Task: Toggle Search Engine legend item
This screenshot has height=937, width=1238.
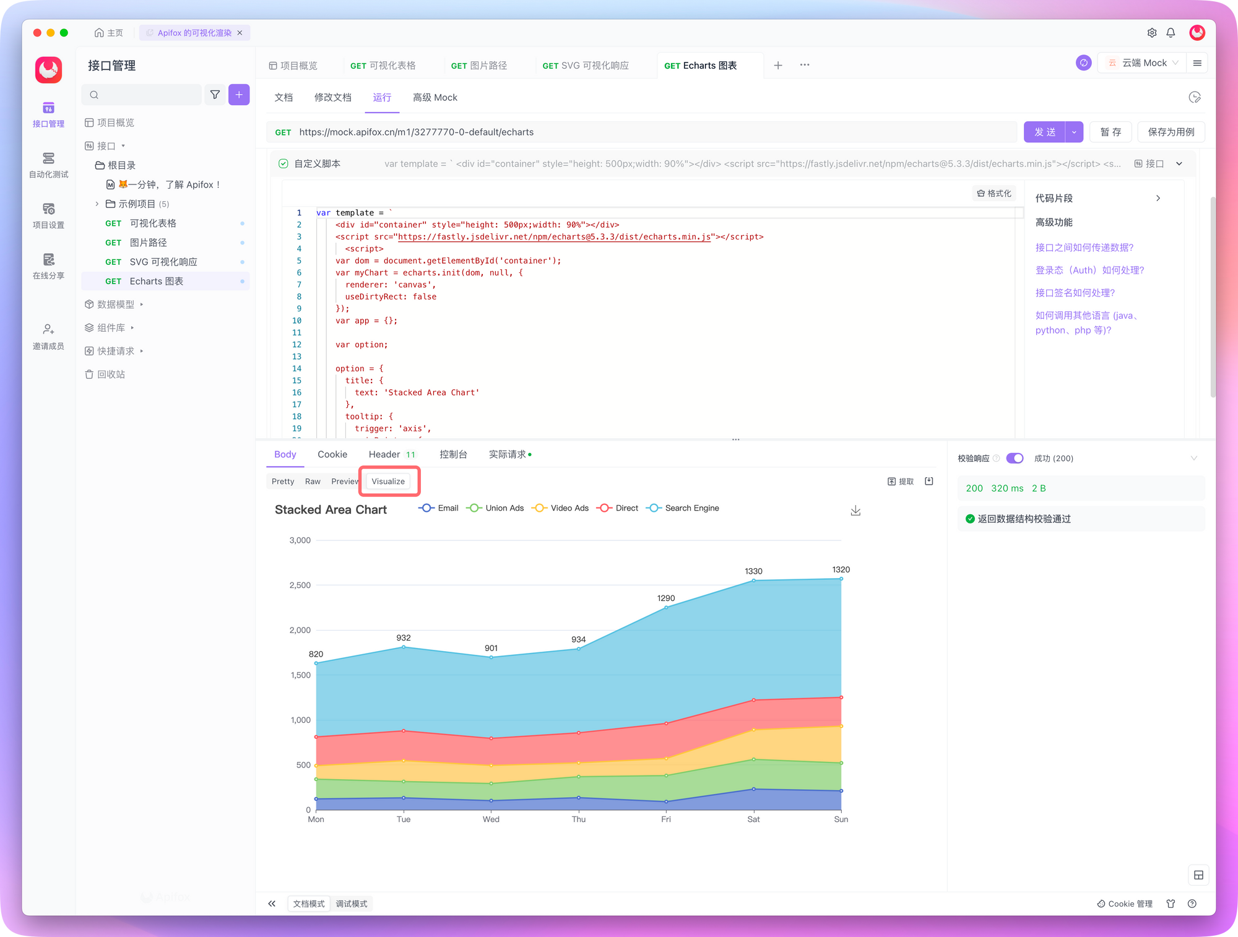Action: coord(683,508)
